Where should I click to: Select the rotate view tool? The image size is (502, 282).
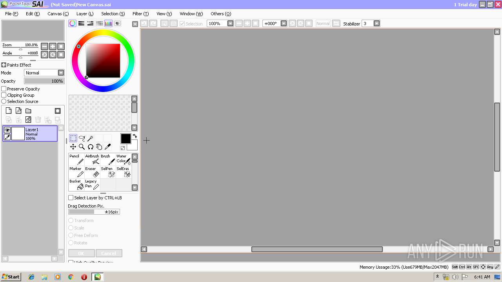91,146
